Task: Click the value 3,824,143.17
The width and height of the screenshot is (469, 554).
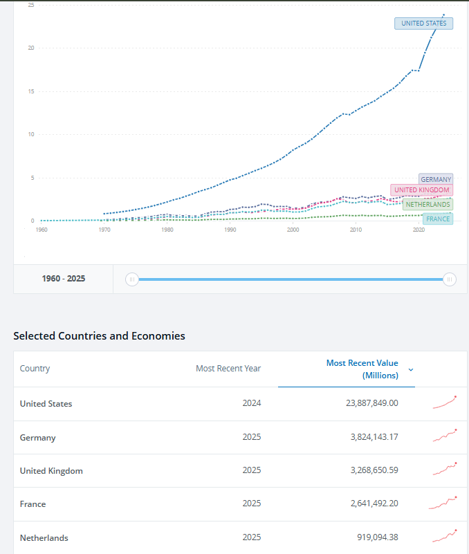Action: coord(374,437)
